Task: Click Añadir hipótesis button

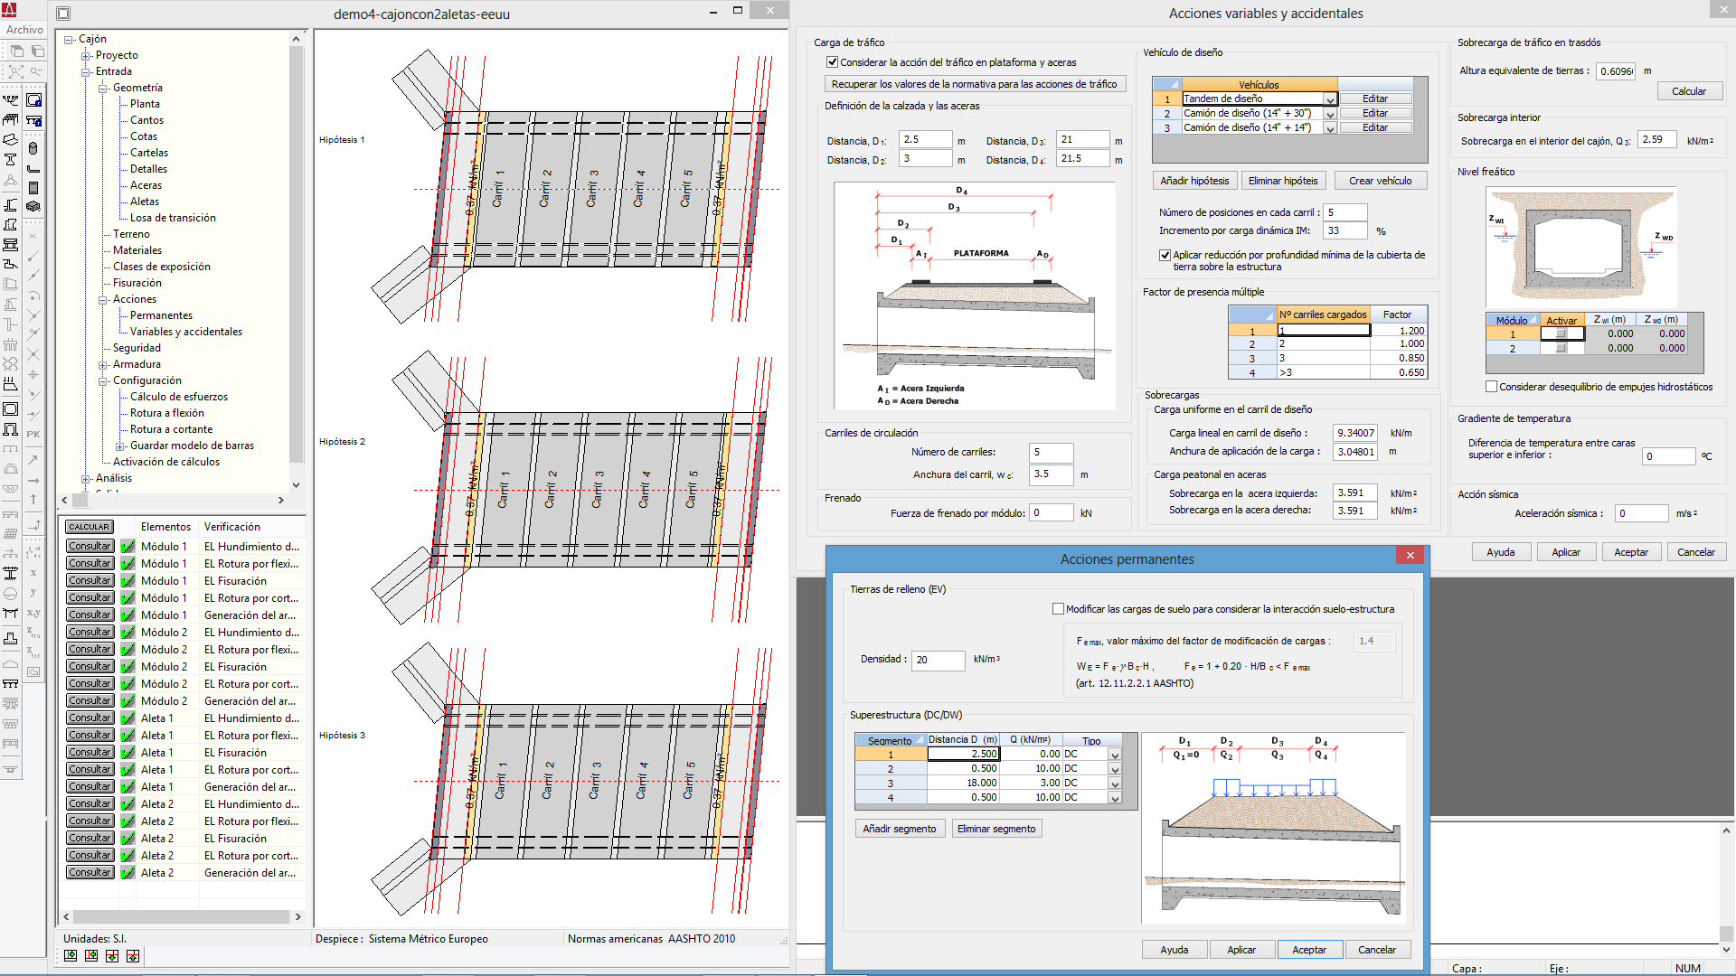Action: point(1193,181)
